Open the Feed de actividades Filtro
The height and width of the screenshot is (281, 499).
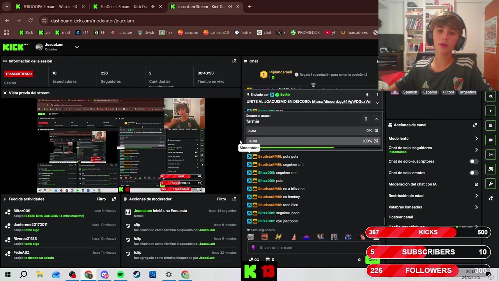tap(101, 199)
